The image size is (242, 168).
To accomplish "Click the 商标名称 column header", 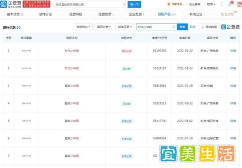I will (72, 38).
